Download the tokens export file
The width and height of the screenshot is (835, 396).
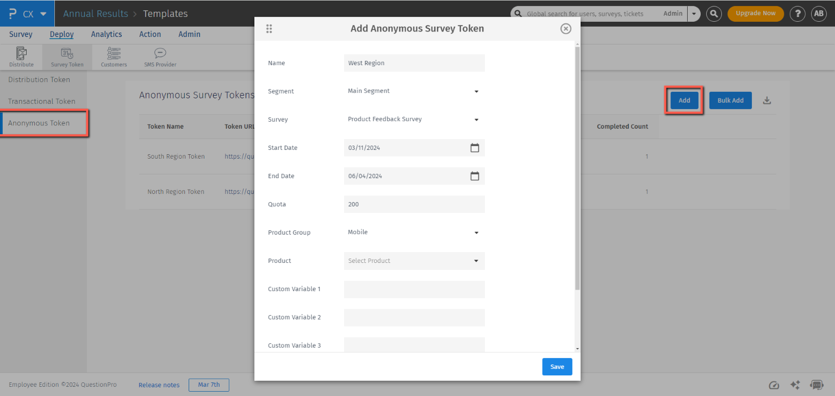(x=767, y=100)
